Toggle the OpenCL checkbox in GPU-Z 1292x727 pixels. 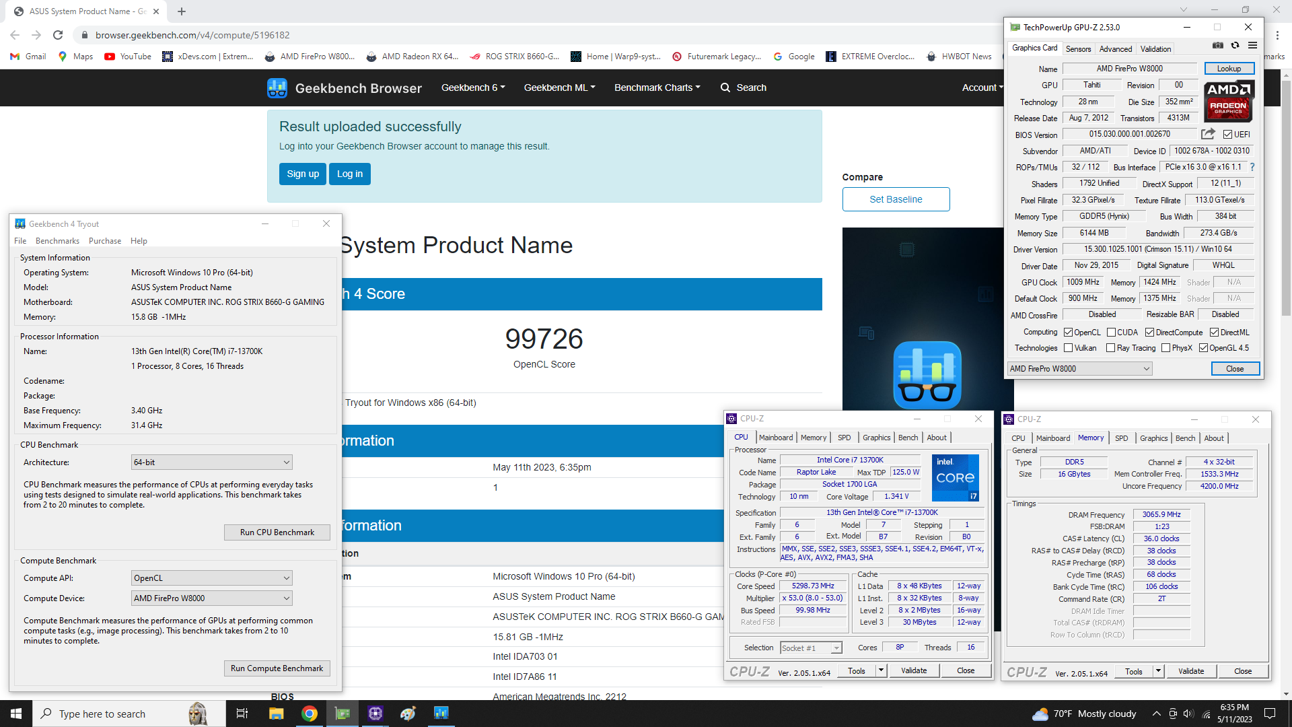click(x=1069, y=333)
